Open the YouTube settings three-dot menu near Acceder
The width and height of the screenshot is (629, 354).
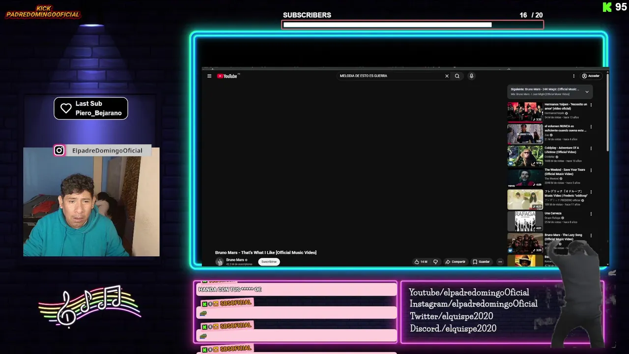573,76
